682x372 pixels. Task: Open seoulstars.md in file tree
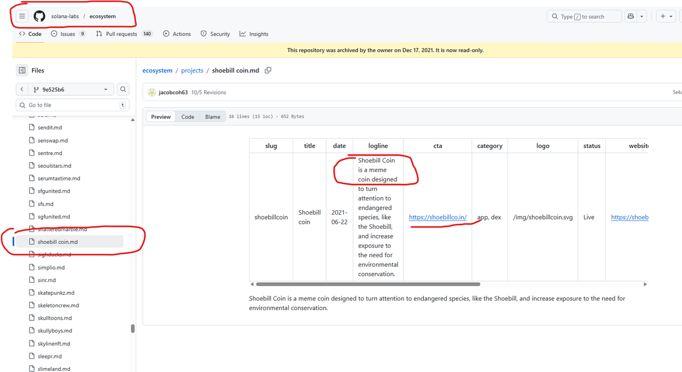click(x=54, y=166)
